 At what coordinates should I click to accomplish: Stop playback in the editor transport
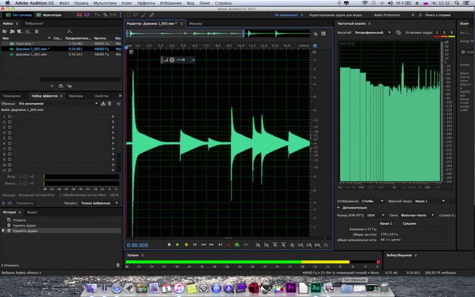coord(169,245)
